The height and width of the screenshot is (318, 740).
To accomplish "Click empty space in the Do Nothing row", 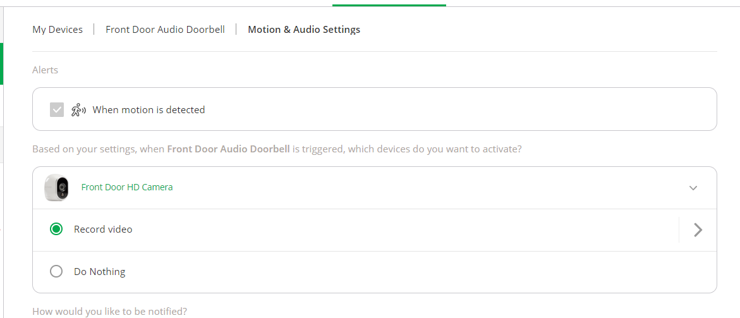I will 411,272.
